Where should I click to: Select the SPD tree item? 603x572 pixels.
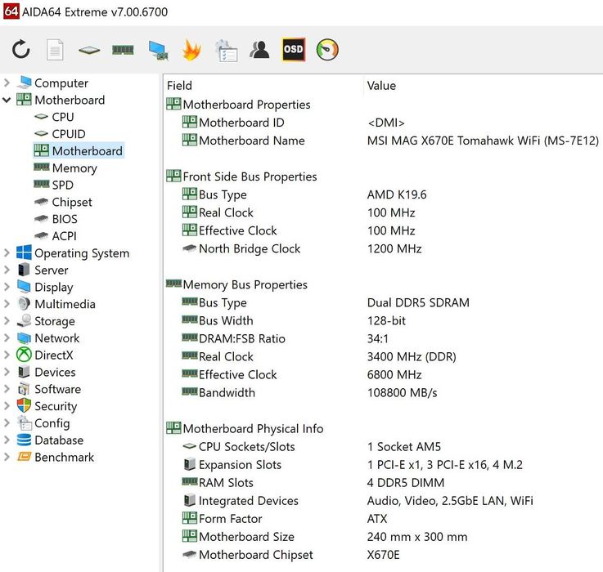pos(53,185)
